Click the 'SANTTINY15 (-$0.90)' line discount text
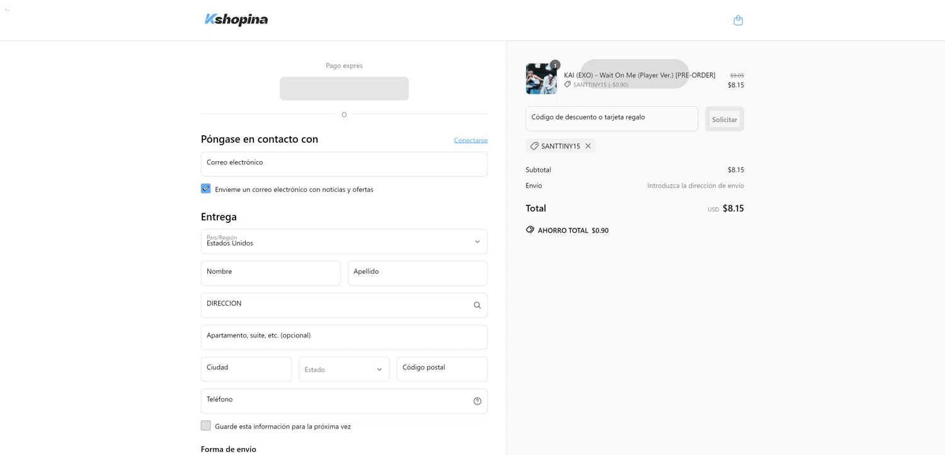 click(x=600, y=85)
